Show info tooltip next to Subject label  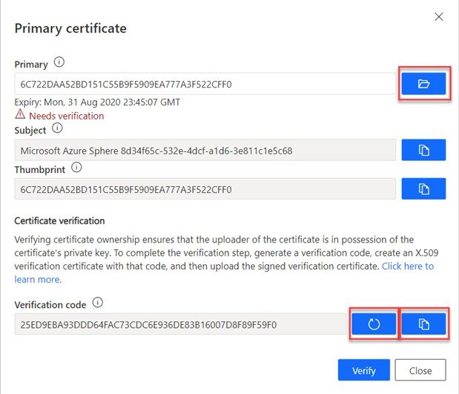coord(59,130)
